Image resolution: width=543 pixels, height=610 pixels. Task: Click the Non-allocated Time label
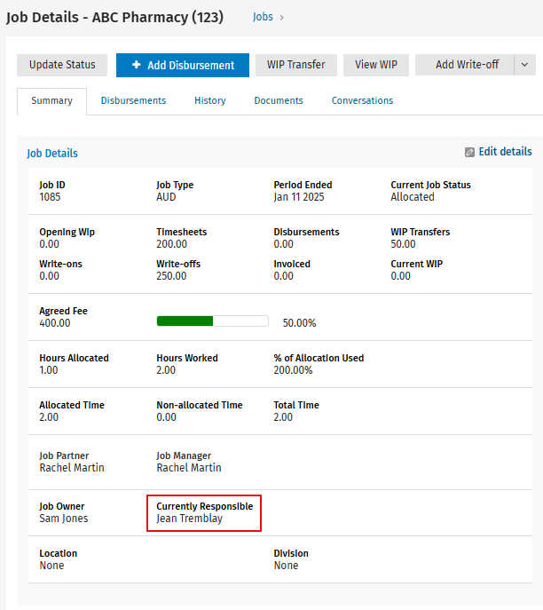[x=200, y=405]
